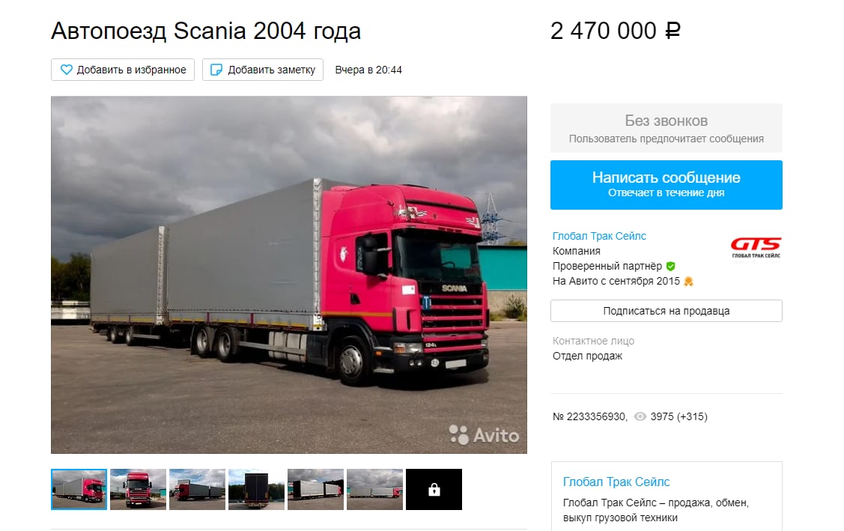Open the Глобал Трак Сейлс seller profile link
This screenshot has height=531, width=844.
599,236
